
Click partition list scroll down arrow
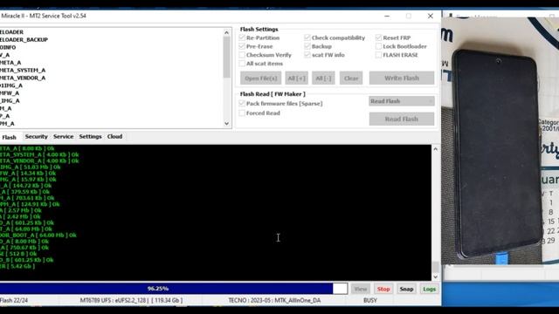(227, 124)
